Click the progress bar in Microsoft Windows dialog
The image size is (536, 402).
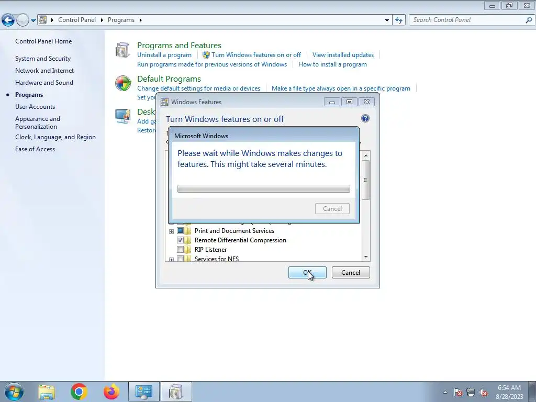(264, 188)
